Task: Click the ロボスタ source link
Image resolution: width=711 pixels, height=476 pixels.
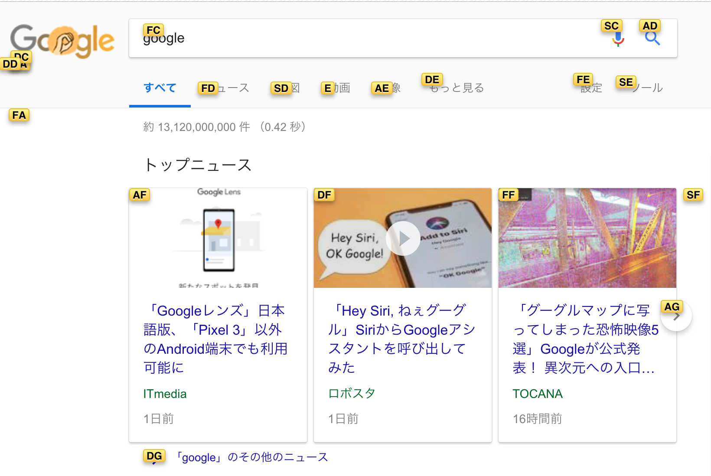Action: (351, 394)
